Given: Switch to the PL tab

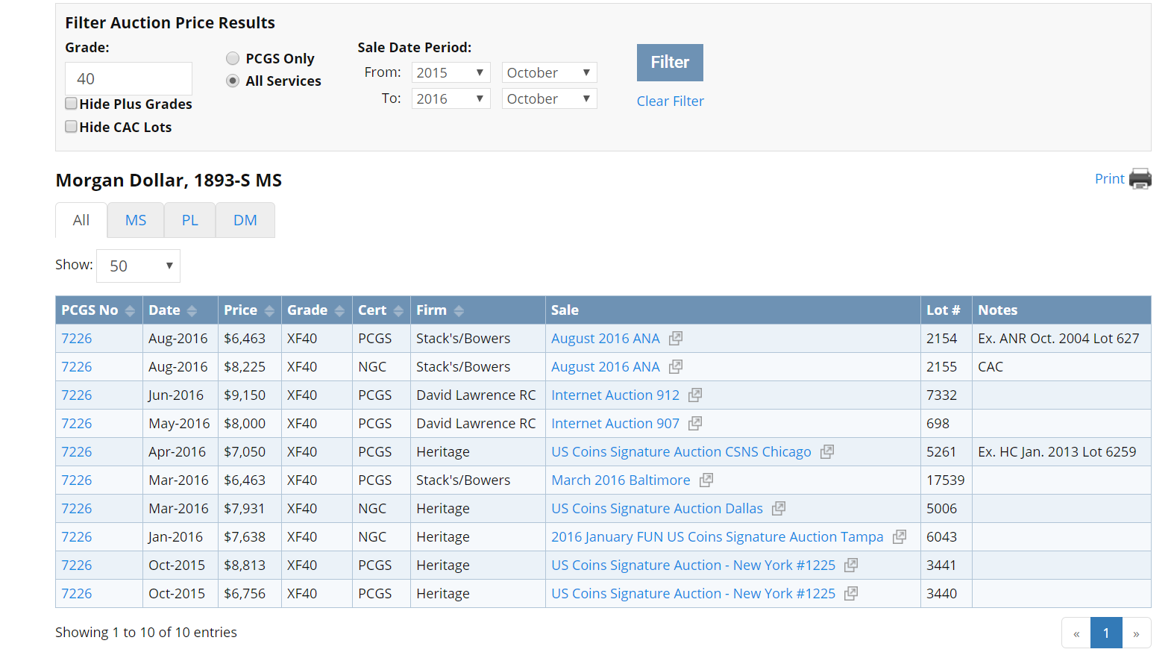Looking at the screenshot, I should (x=189, y=220).
